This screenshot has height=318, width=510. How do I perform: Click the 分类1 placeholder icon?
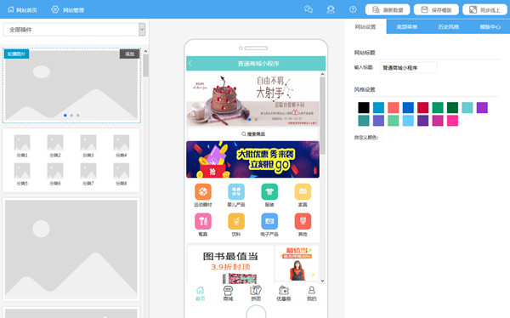point(22,143)
